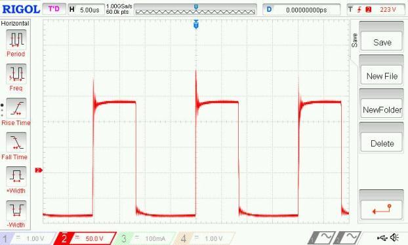Select channel 4 label at 1.00 V
Screen dimensions: 408x245
(x=204, y=238)
